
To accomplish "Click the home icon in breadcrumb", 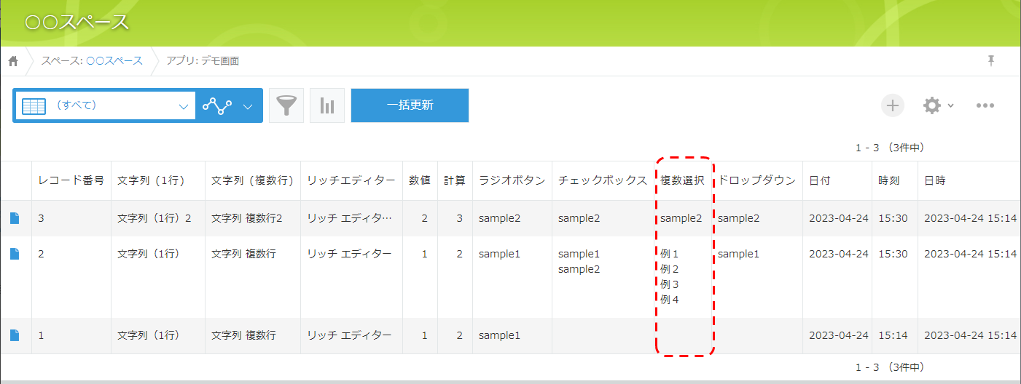I will point(13,61).
